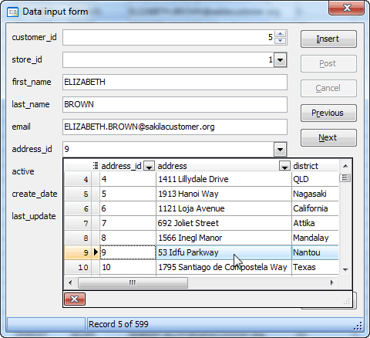Open the address_id column filter dropdown

coord(149,166)
